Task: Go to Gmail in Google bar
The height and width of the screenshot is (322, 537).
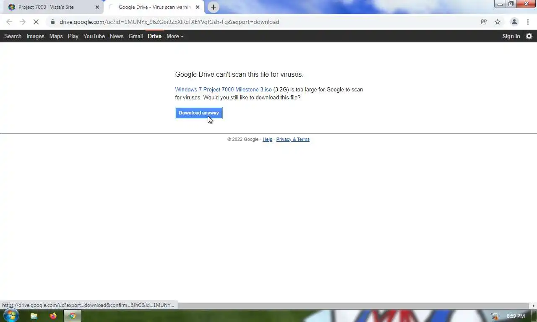Action: click(x=136, y=36)
